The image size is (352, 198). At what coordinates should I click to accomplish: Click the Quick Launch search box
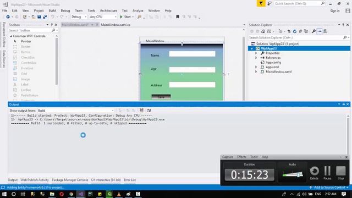pos(299,4)
